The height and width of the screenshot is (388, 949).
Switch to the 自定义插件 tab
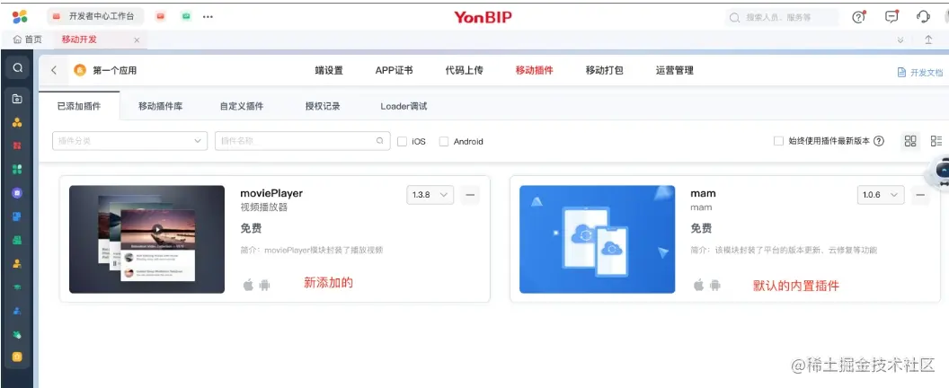[242, 106]
